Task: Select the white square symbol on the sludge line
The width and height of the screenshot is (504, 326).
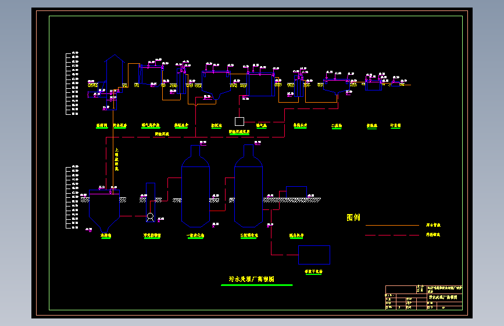Action: pyautogui.click(x=240, y=121)
